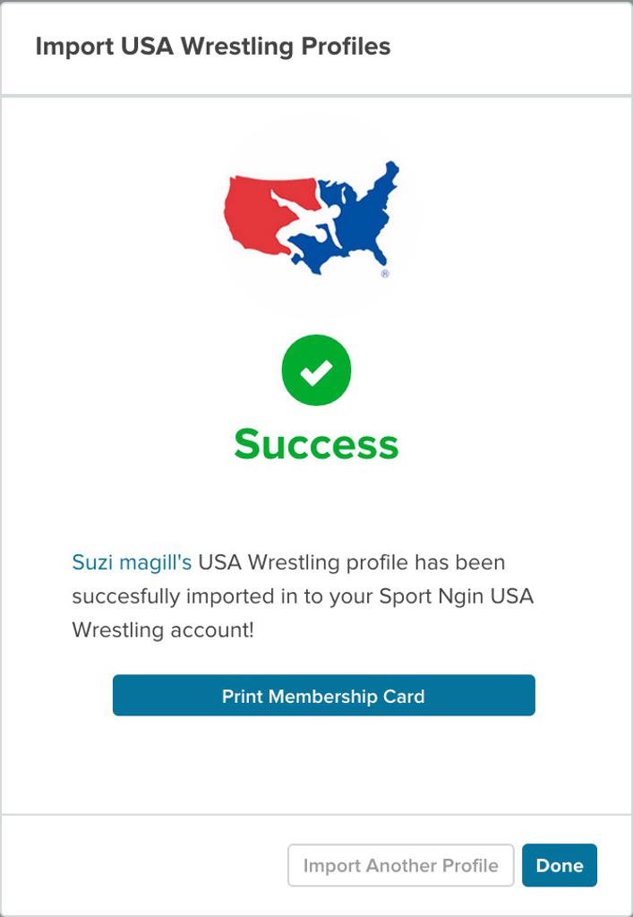
Task: Click the USA Wrestling map logo
Action: 312,218
